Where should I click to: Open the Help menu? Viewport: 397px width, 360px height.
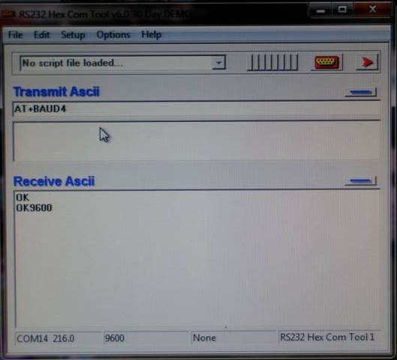pos(151,34)
